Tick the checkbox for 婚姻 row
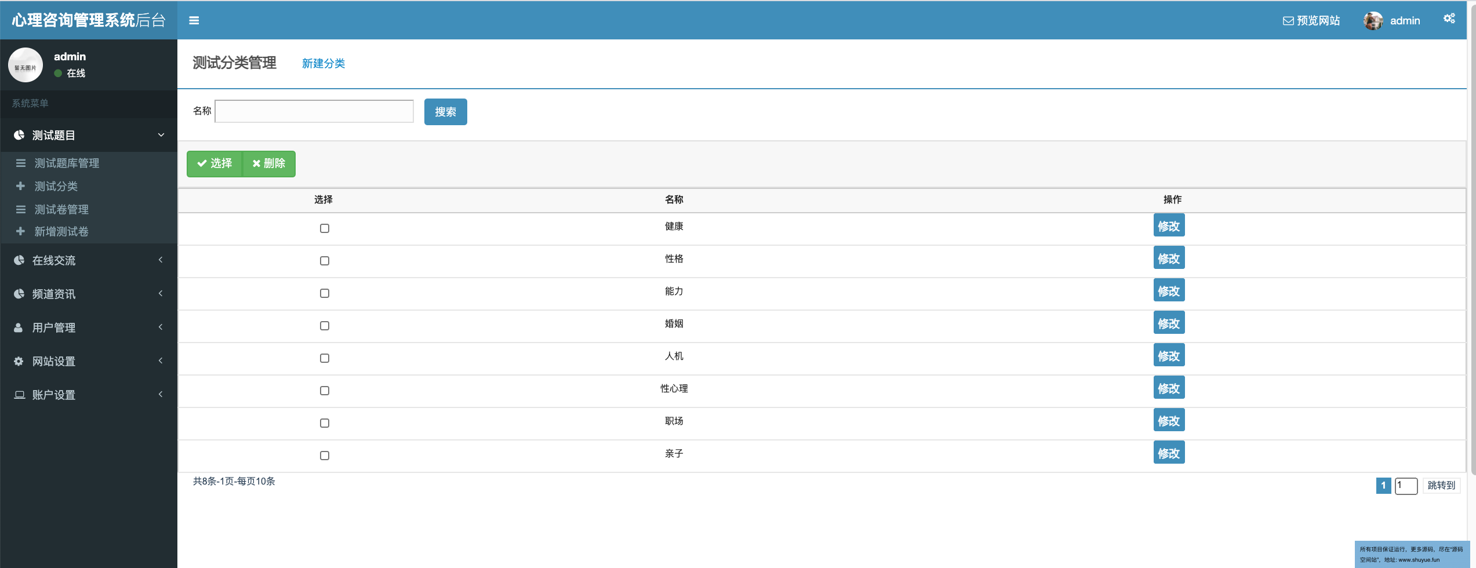 [325, 326]
